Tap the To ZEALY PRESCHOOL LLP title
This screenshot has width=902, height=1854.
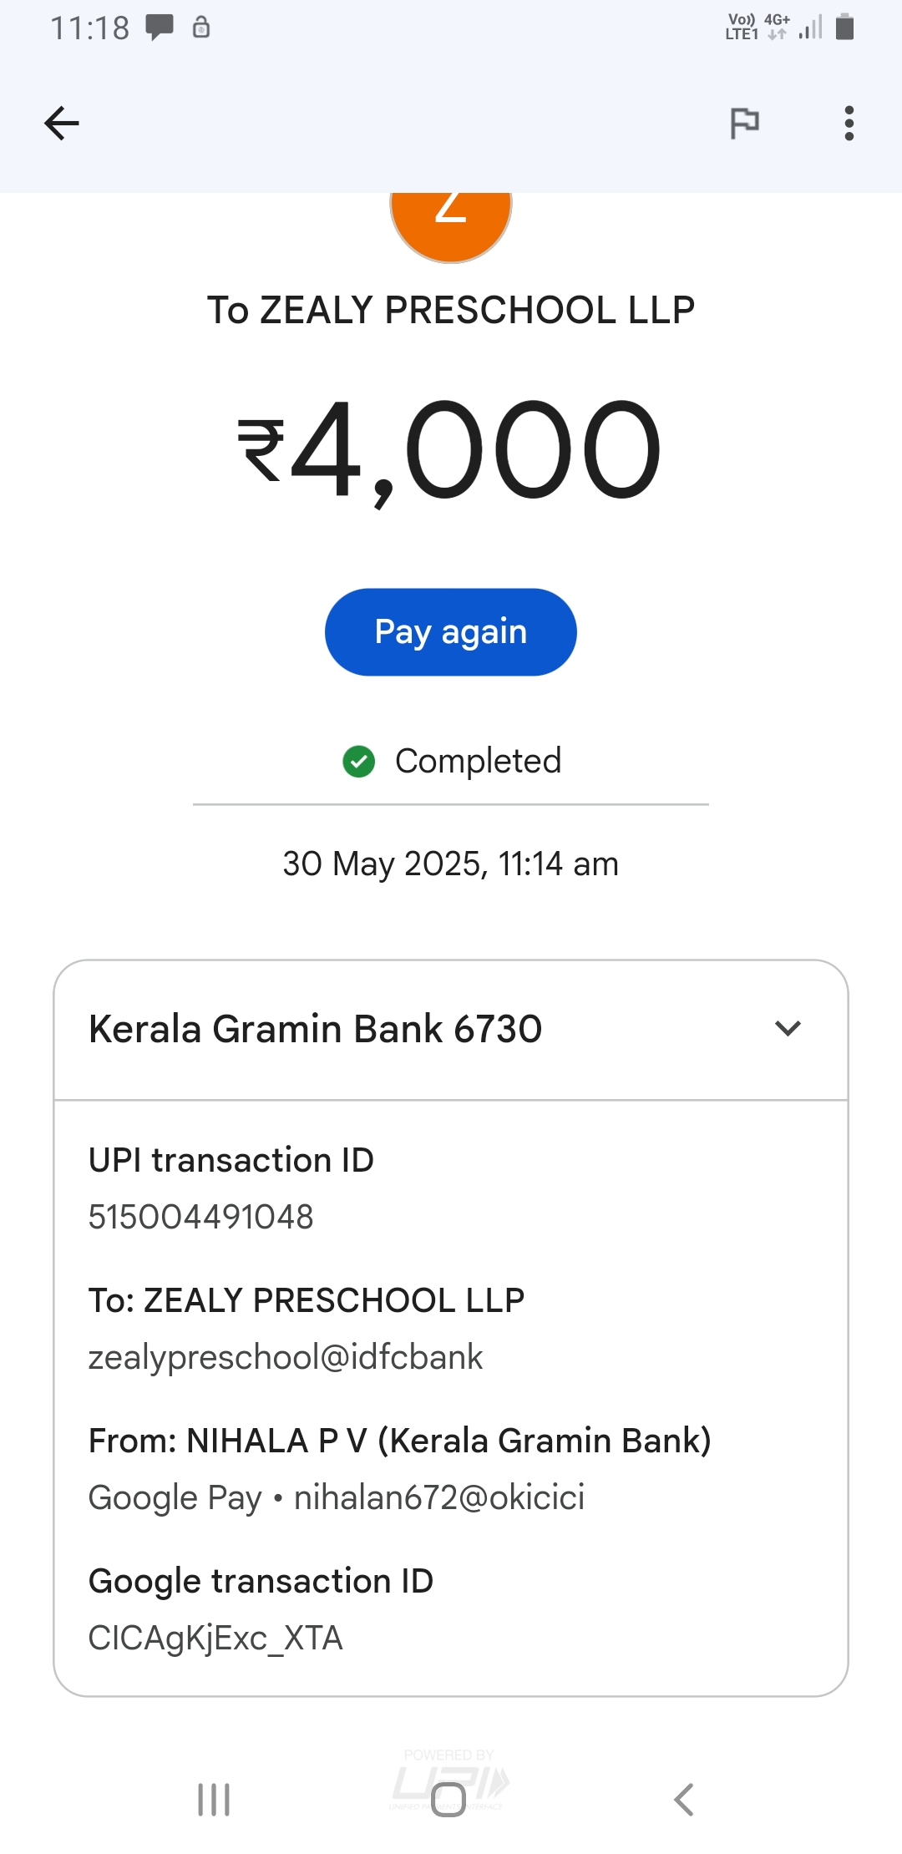click(x=451, y=310)
